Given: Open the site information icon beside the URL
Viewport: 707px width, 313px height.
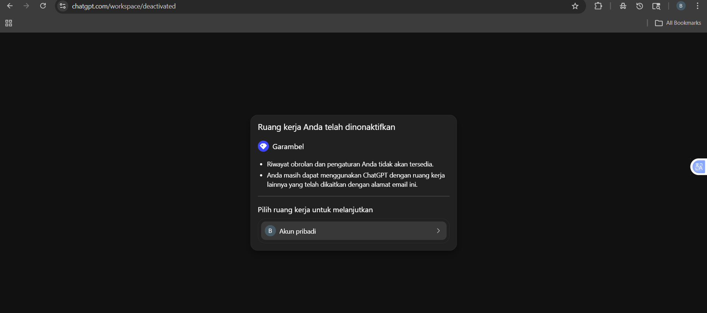Looking at the screenshot, I should [63, 6].
